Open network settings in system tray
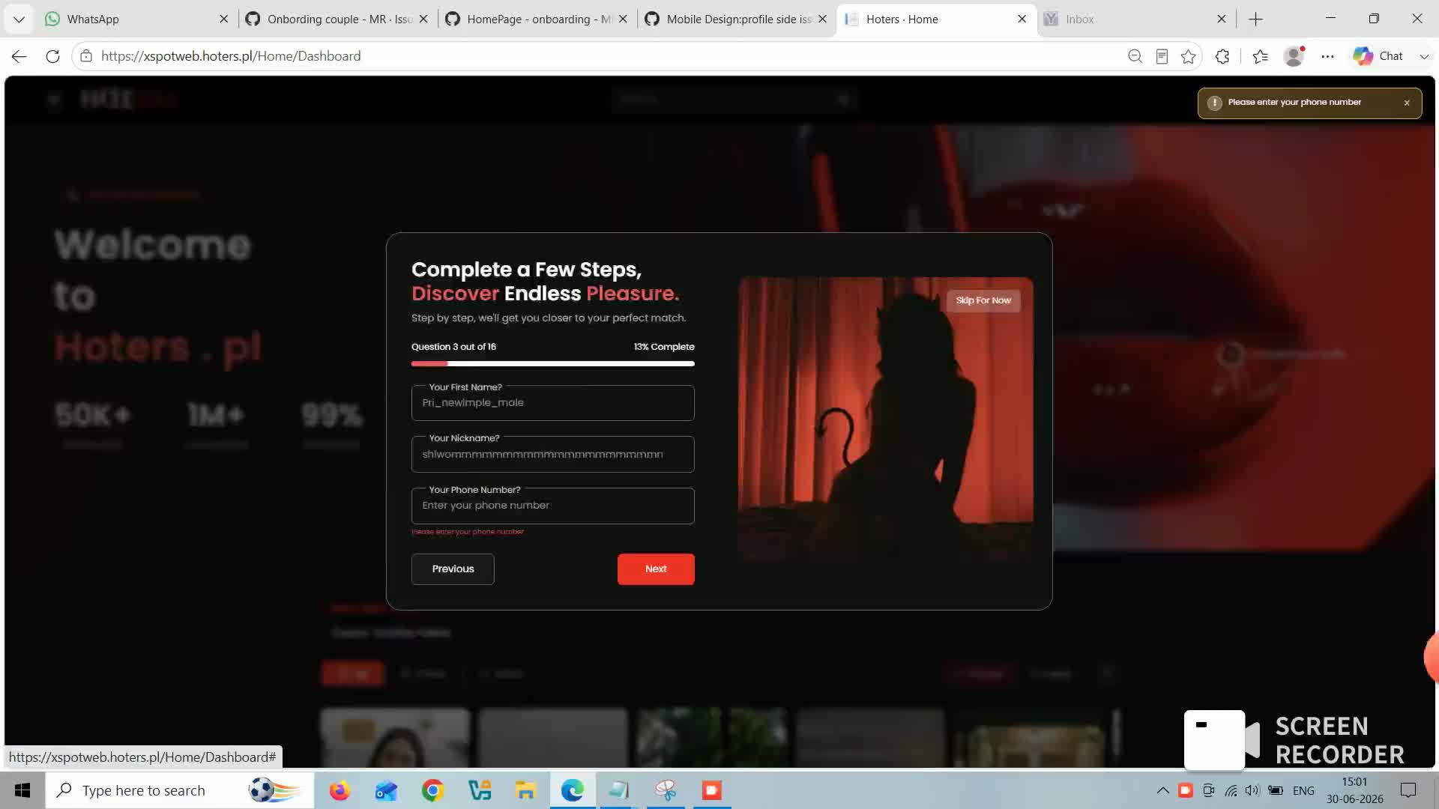Viewport: 1439px width, 809px height. click(1231, 790)
